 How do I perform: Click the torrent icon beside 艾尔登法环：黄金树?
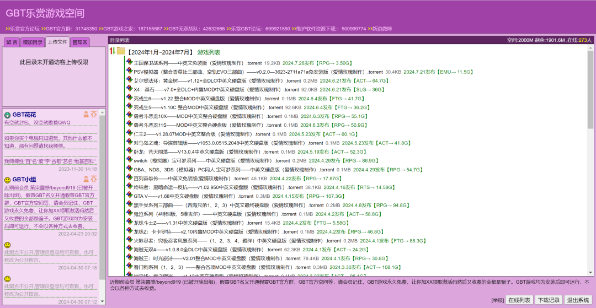(x=129, y=80)
